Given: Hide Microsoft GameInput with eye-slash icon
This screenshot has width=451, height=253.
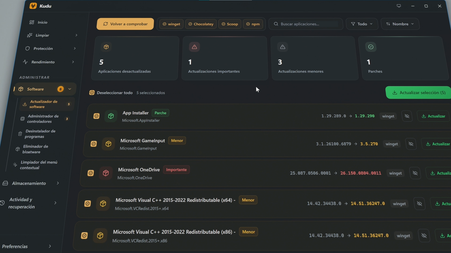Looking at the screenshot, I should click(411, 144).
